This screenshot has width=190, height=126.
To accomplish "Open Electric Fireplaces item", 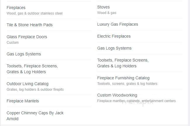I will [x=114, y=36].
